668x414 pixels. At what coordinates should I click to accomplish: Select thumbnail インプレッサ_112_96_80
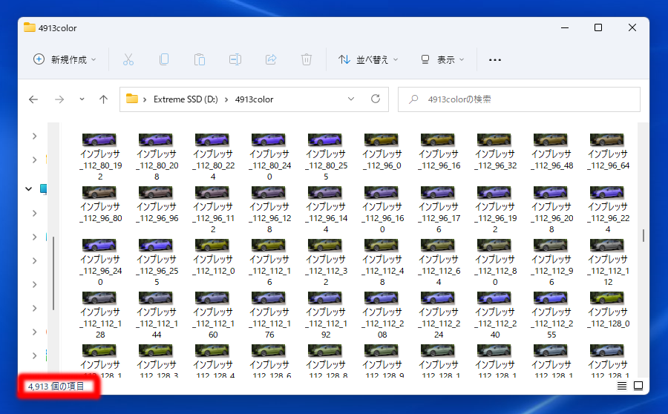pos(99,192)
